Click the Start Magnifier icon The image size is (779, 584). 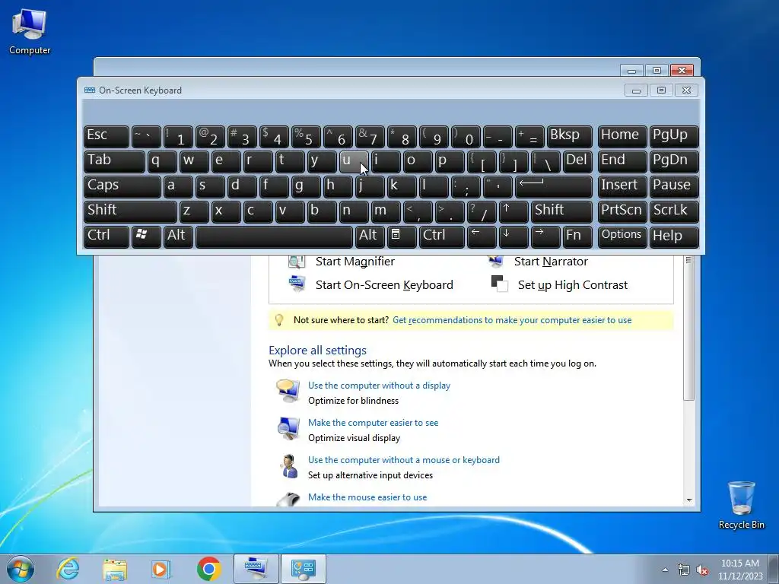[297, 262]
